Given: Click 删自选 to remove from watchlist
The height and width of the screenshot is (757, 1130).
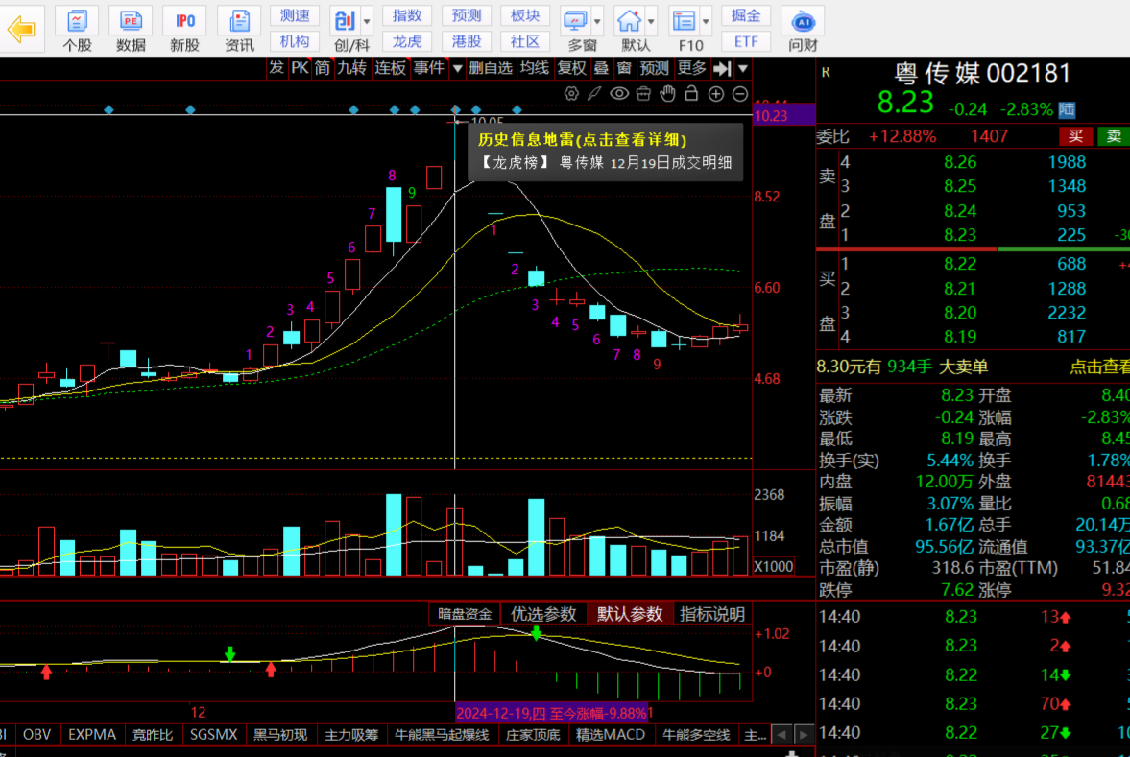Looking at the screenshot, I should pos(490,68).
